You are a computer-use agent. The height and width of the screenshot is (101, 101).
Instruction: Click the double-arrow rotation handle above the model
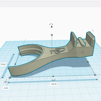point(51,24)
